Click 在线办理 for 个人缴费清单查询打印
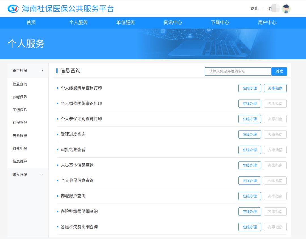The height and width of the screenshot is (239, 306). (x=249, y=88)
